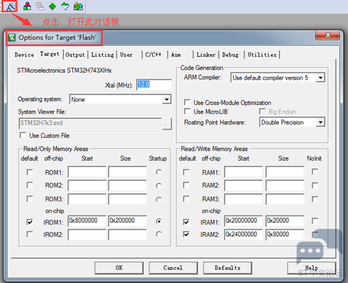Open the Output tab

click(x=75, y=55)
